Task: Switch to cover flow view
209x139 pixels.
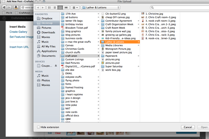Action: (x=65, y=7)
